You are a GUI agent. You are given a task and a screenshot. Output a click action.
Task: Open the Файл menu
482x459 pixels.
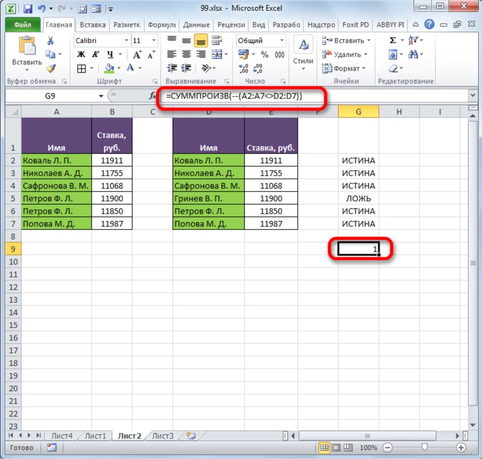pyautogui.click(x=23, y=25)
